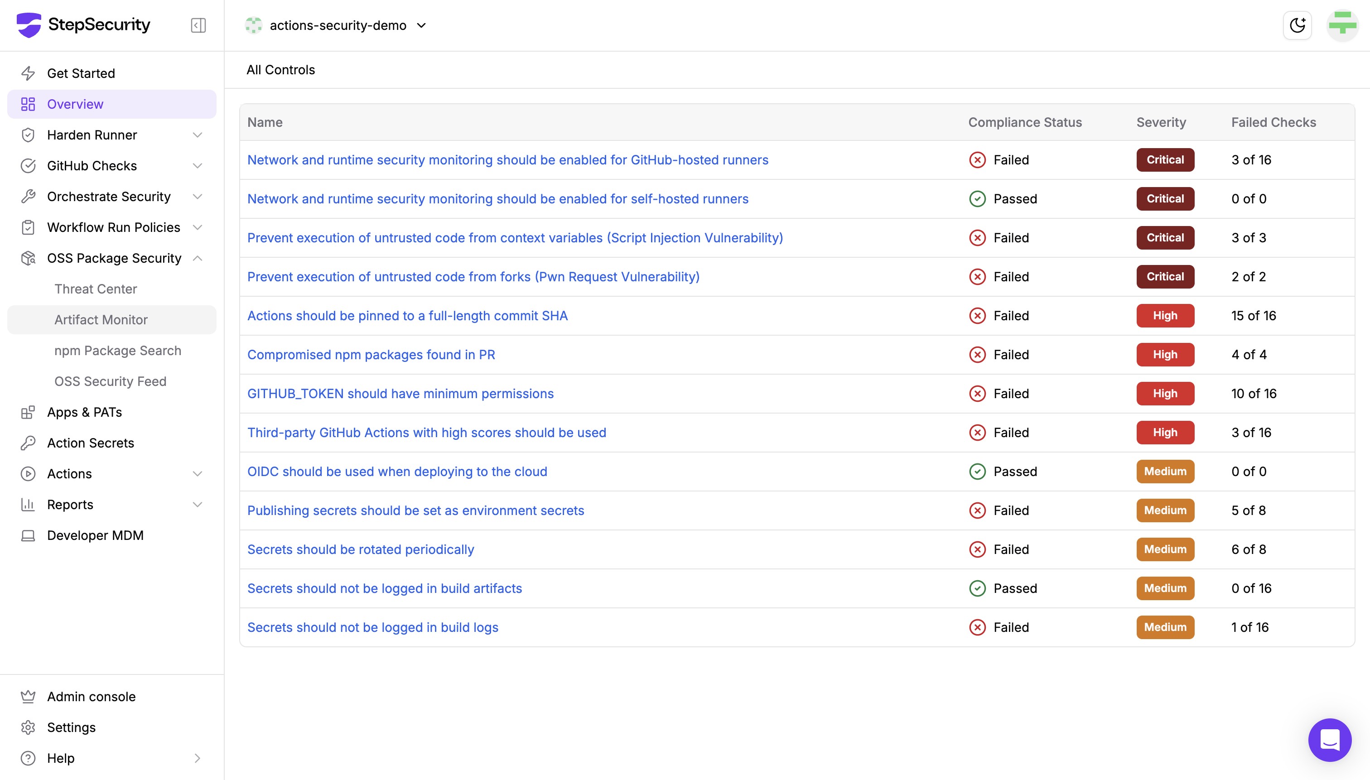Open Secrets should be rotated periodically control
The width and height of the screenshot is (1370, 780).
361,549
